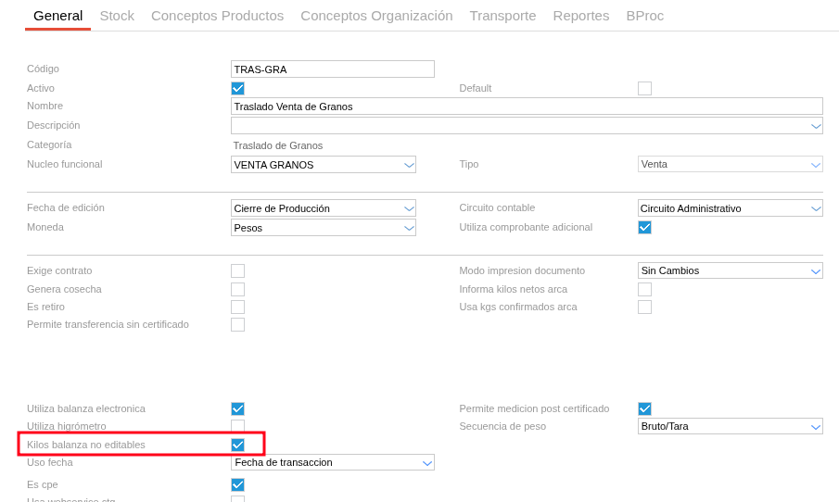Disable Utiliza comprobante adicional checkbox
Screen dimensions: 839x502
[644, 228]
